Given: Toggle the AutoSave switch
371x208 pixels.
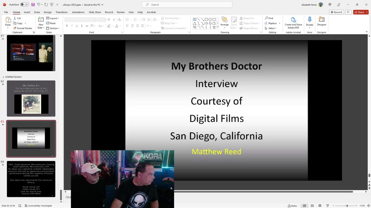Looking at the screenshot, I should [x=25, y=5].
